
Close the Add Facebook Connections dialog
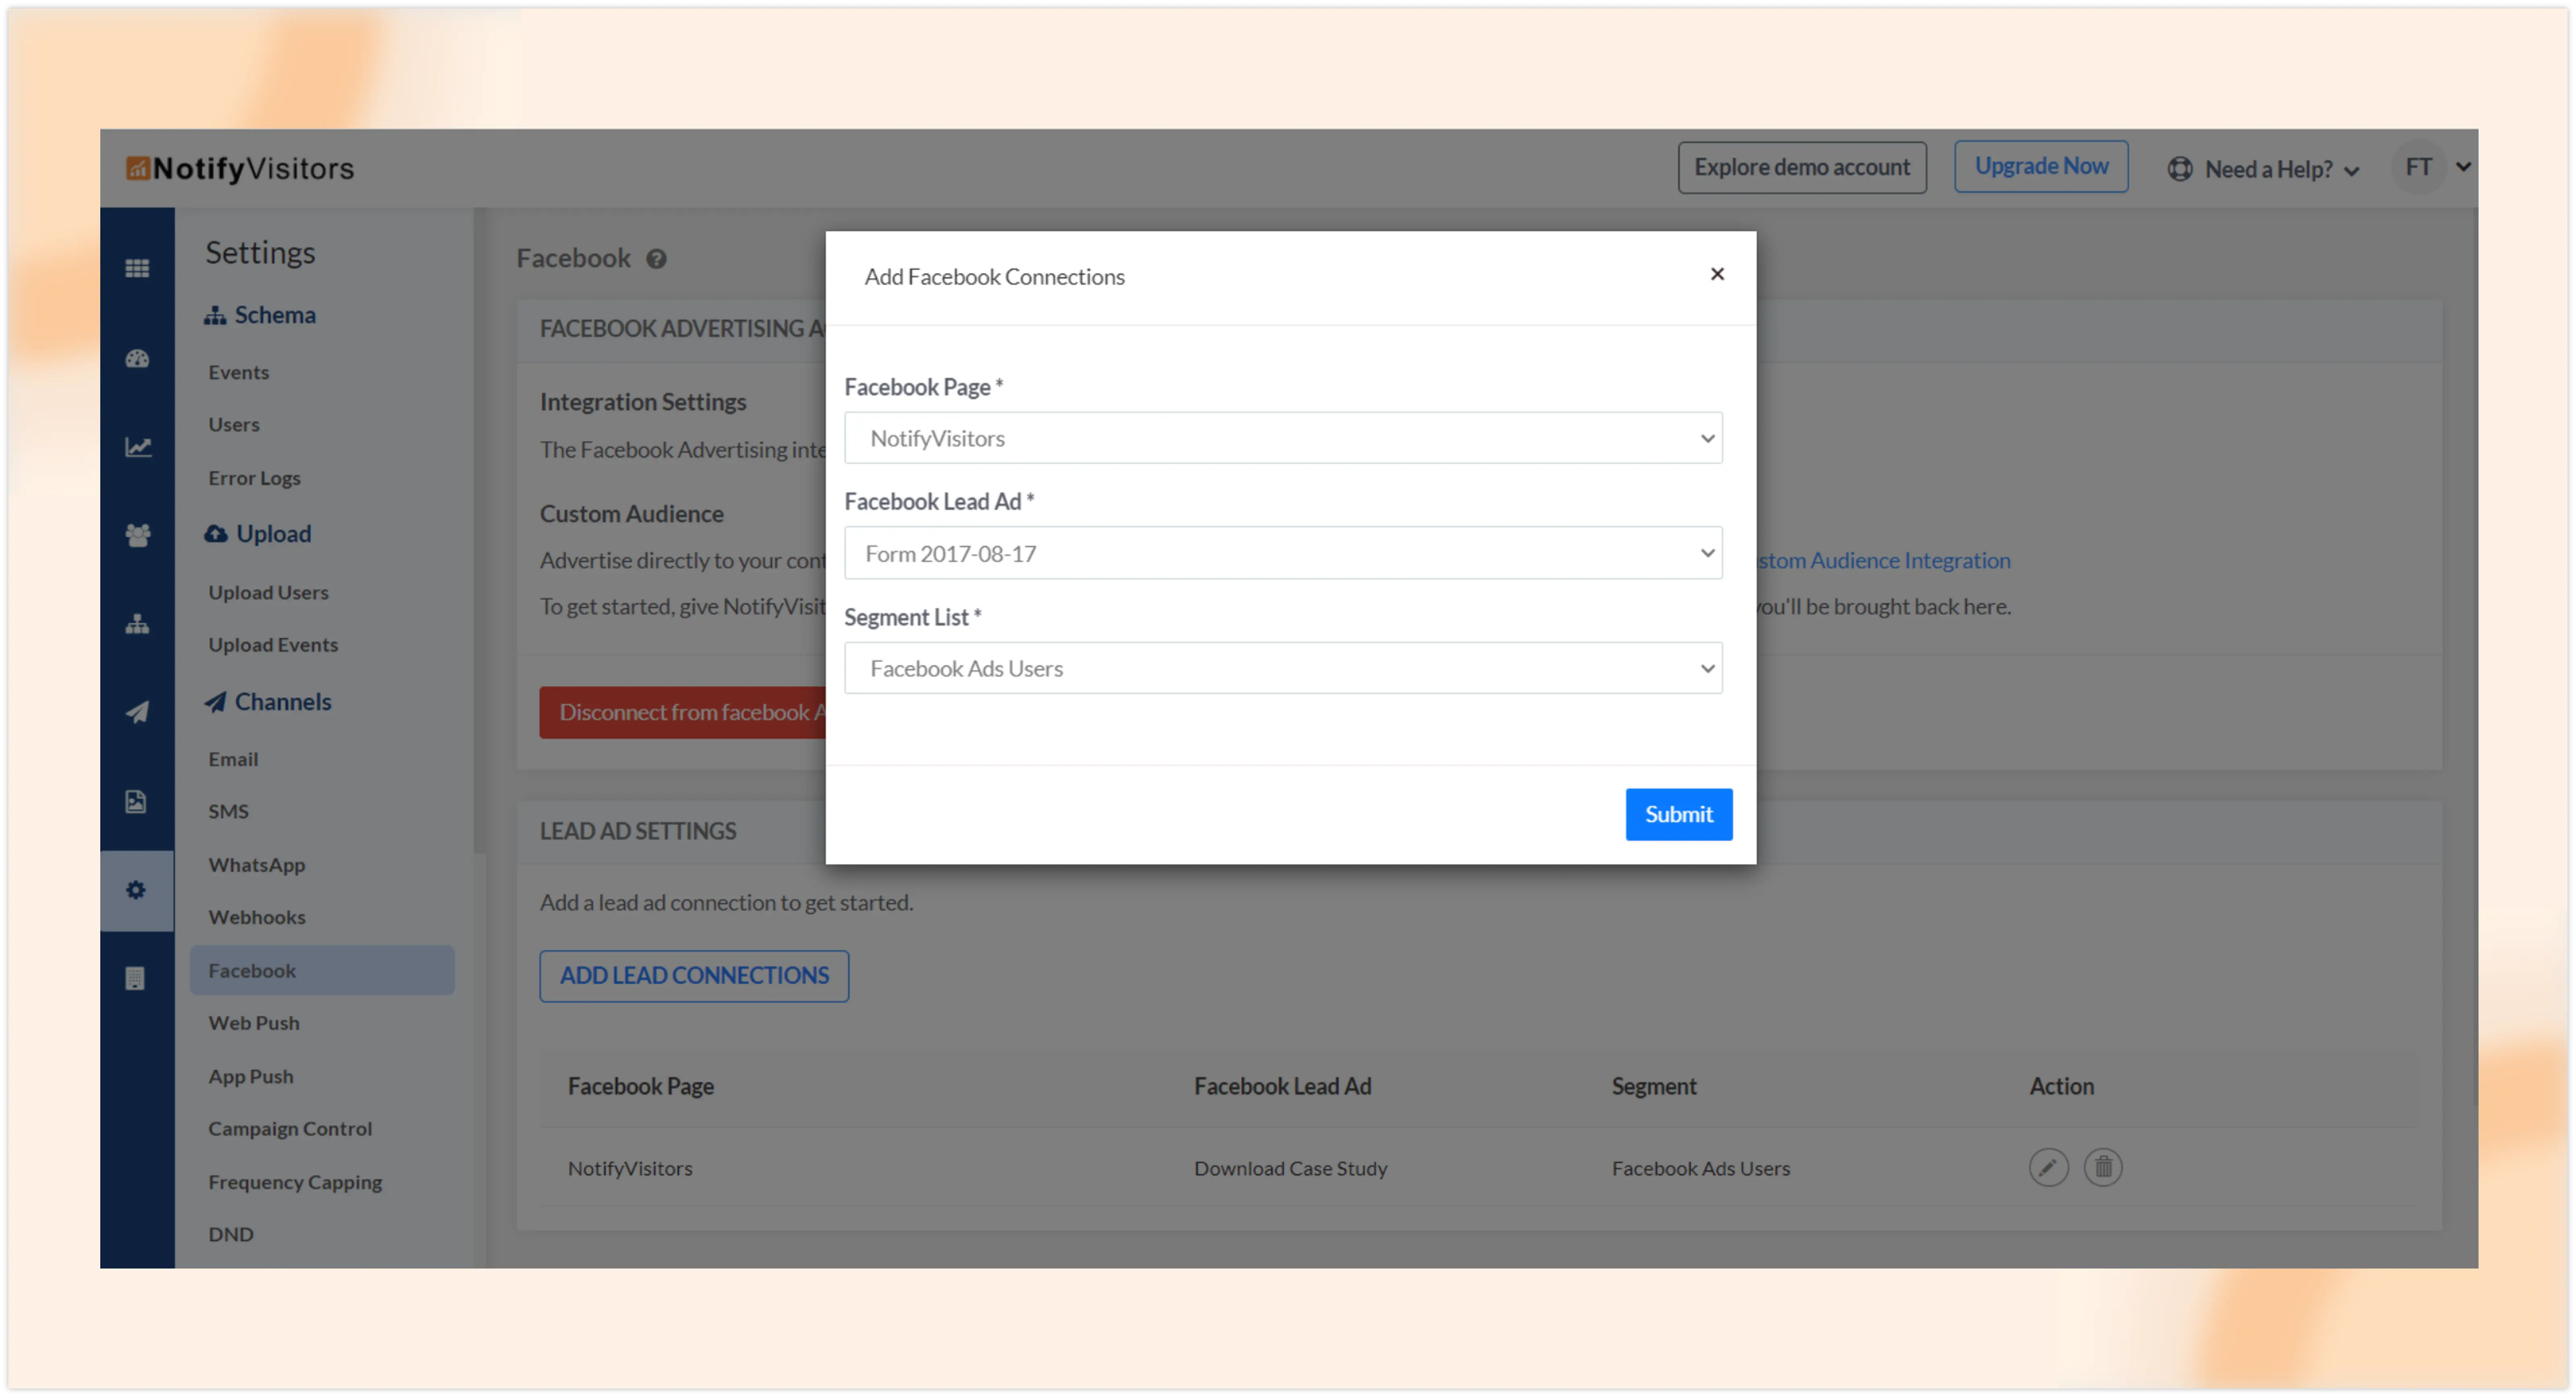pos(1717,274)
